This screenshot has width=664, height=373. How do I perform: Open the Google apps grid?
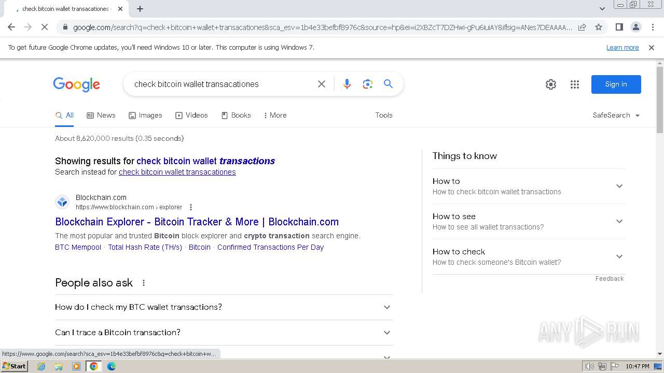[575, 84]
